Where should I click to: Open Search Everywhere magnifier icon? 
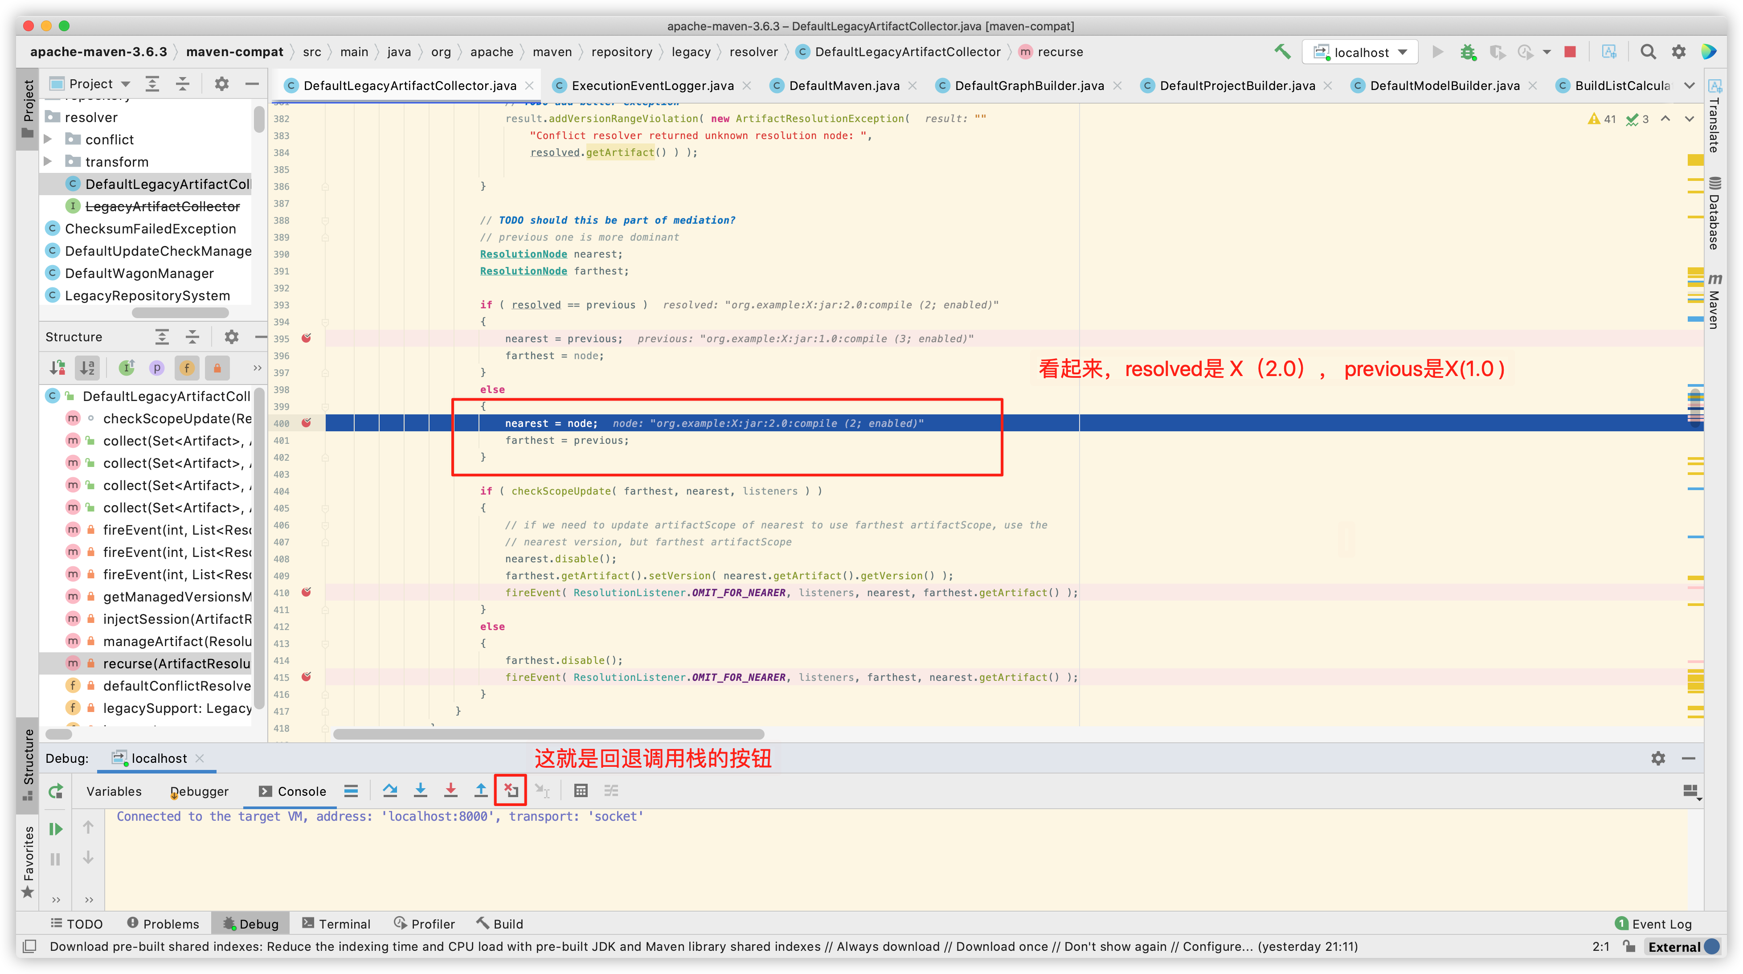(x=1648, y=52)
